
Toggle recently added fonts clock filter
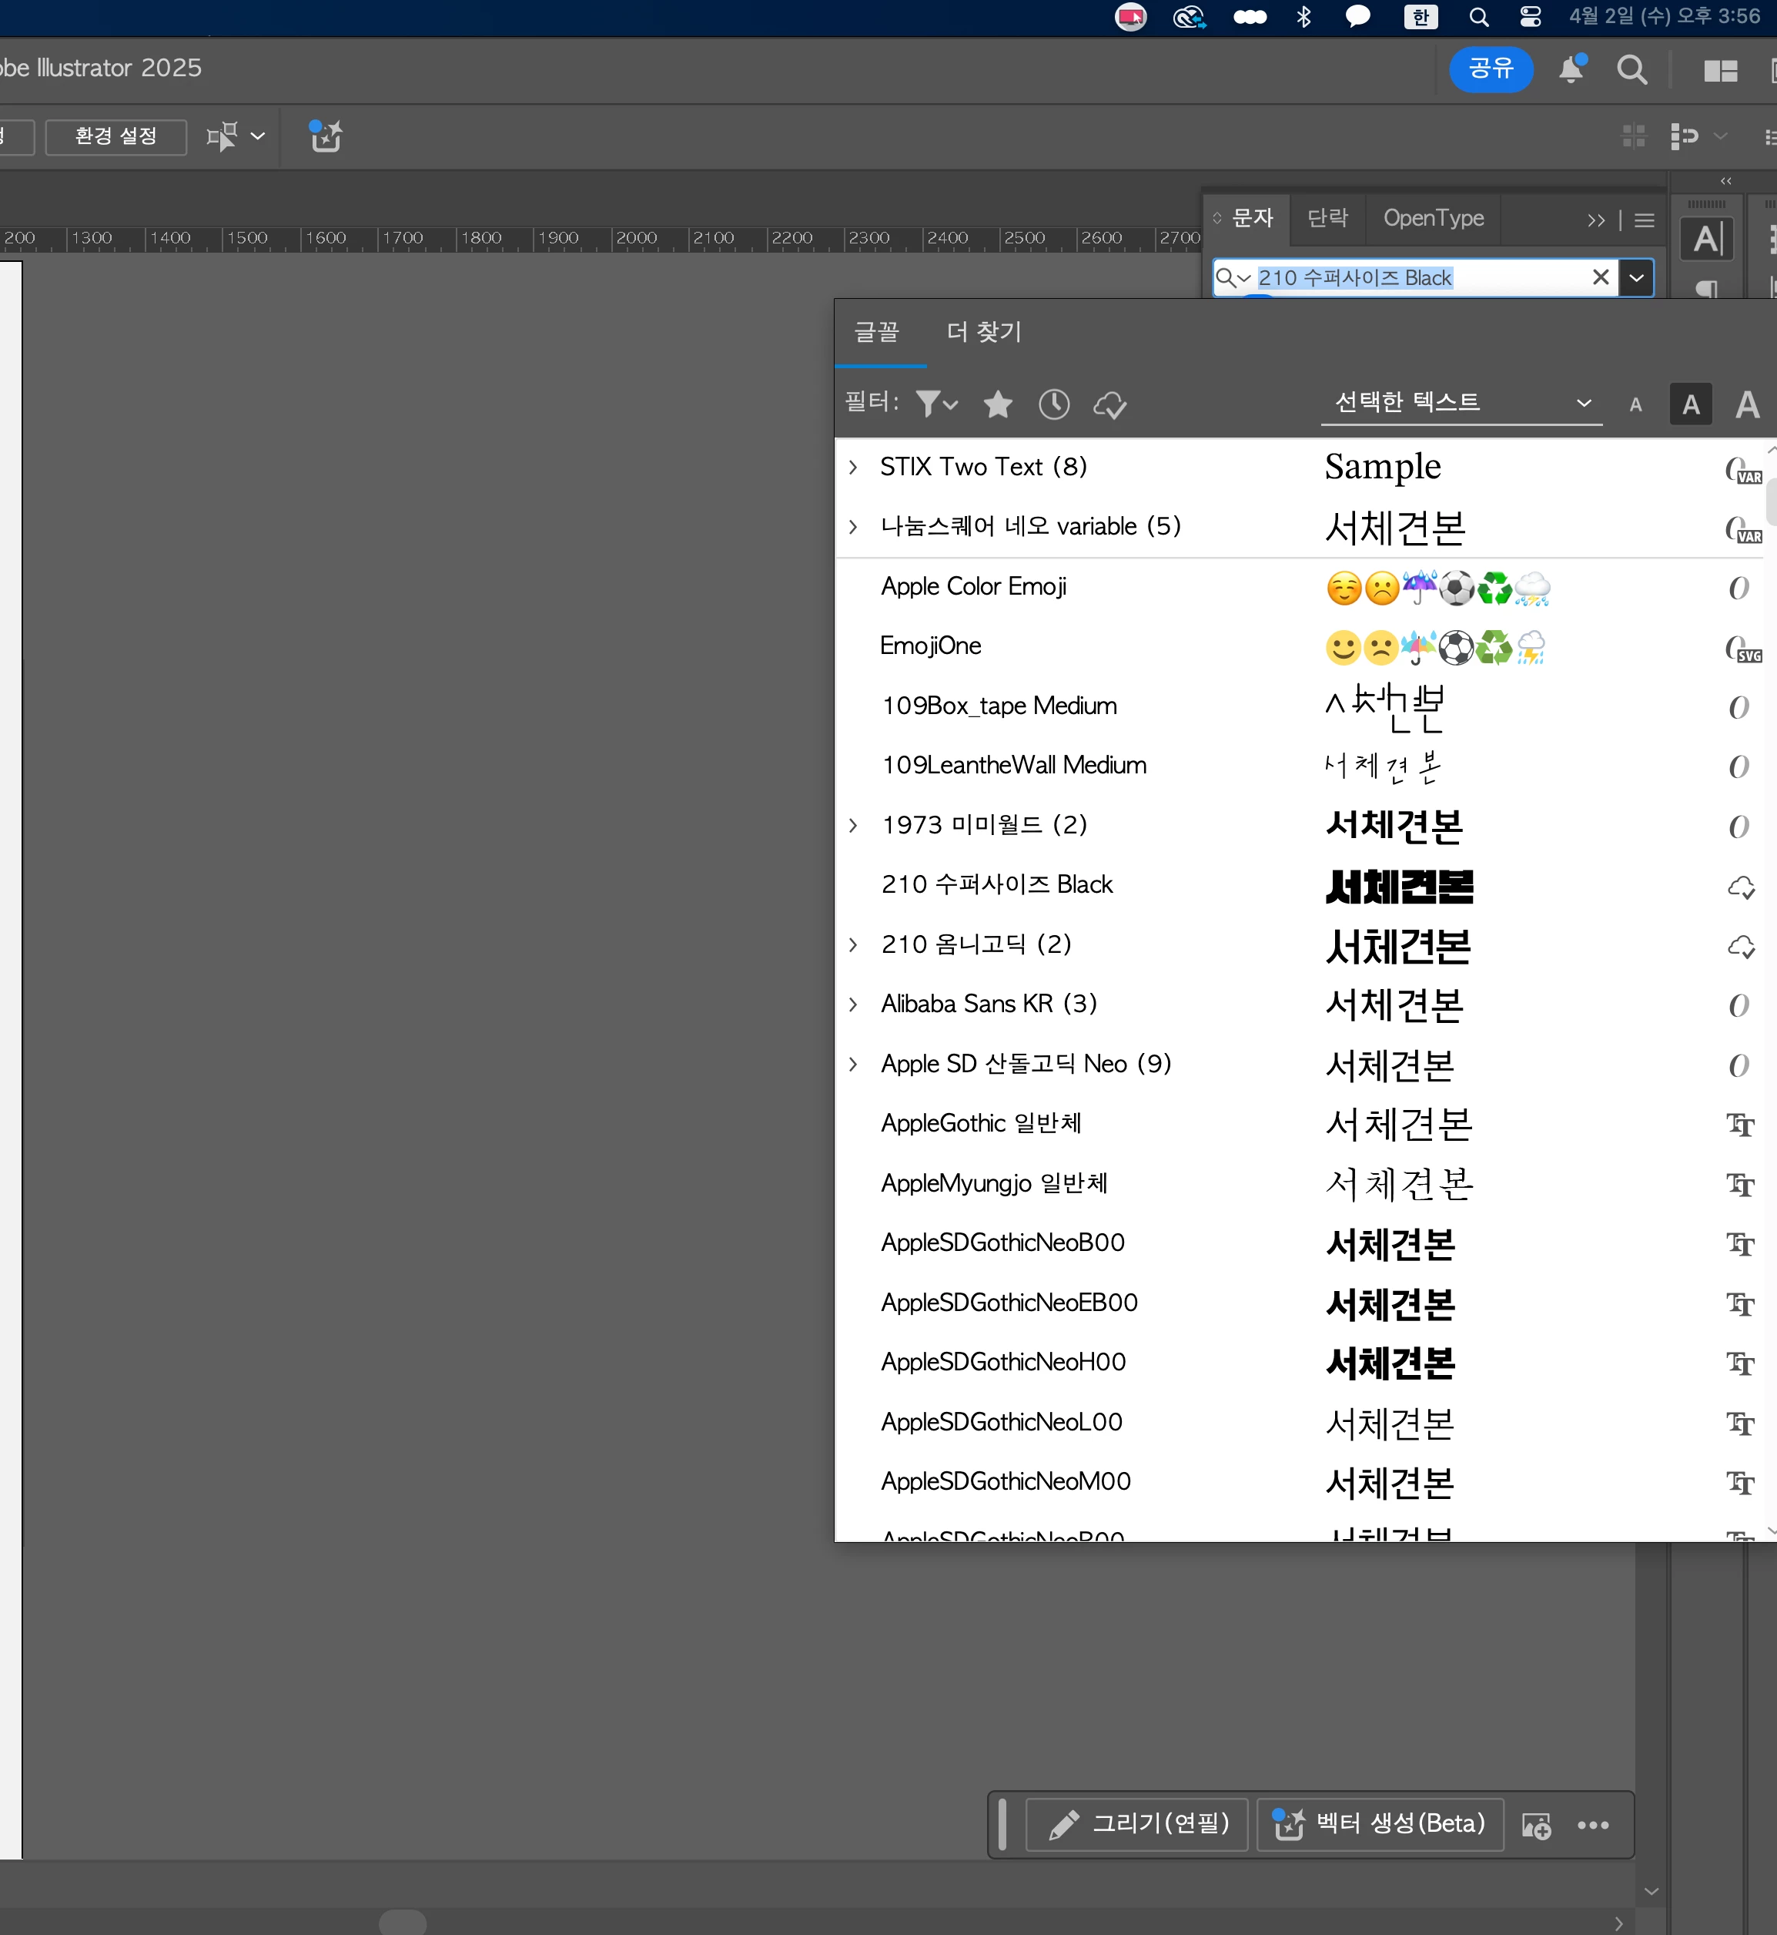[1054, 404]
